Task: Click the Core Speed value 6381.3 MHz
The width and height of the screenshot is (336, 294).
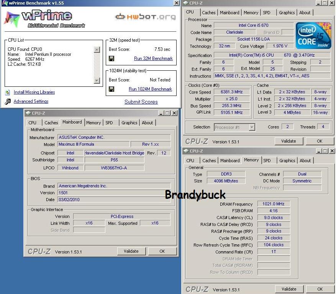Action: coord(232,92)
